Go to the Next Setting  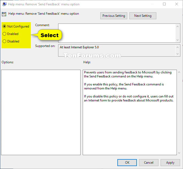click(x=143, y=16)
